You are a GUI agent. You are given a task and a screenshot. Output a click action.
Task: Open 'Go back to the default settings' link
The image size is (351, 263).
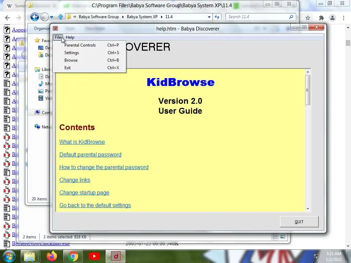coord(95,205)
